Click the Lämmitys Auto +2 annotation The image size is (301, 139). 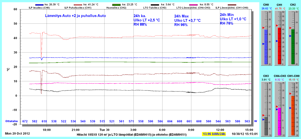point(75,16)
